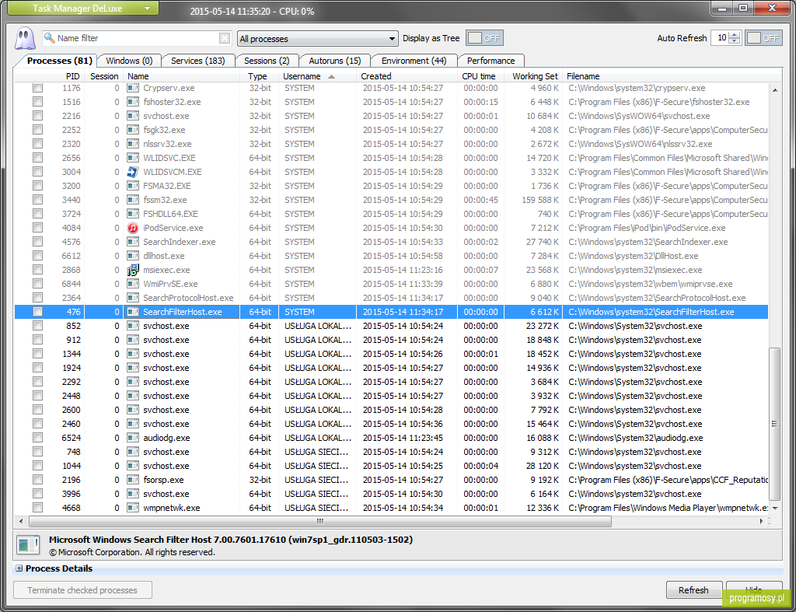Click the vertical scrollbar thumb
The height and width of the screenshot is (612, 796).
coord(774,424)
